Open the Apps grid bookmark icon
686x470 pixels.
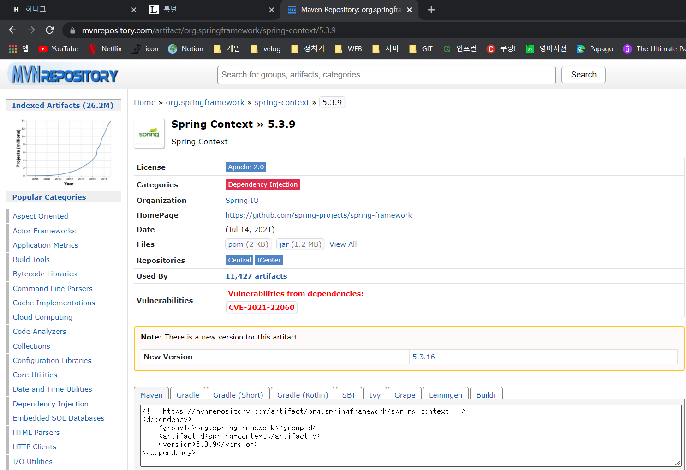pos(13,48)
